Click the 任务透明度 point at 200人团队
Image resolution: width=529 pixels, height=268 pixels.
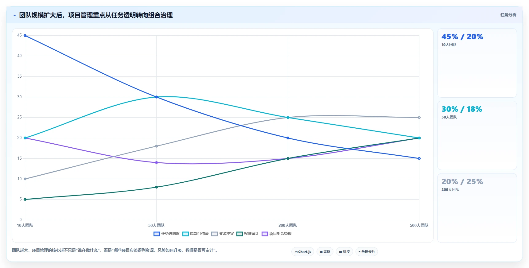click(288, 138)
